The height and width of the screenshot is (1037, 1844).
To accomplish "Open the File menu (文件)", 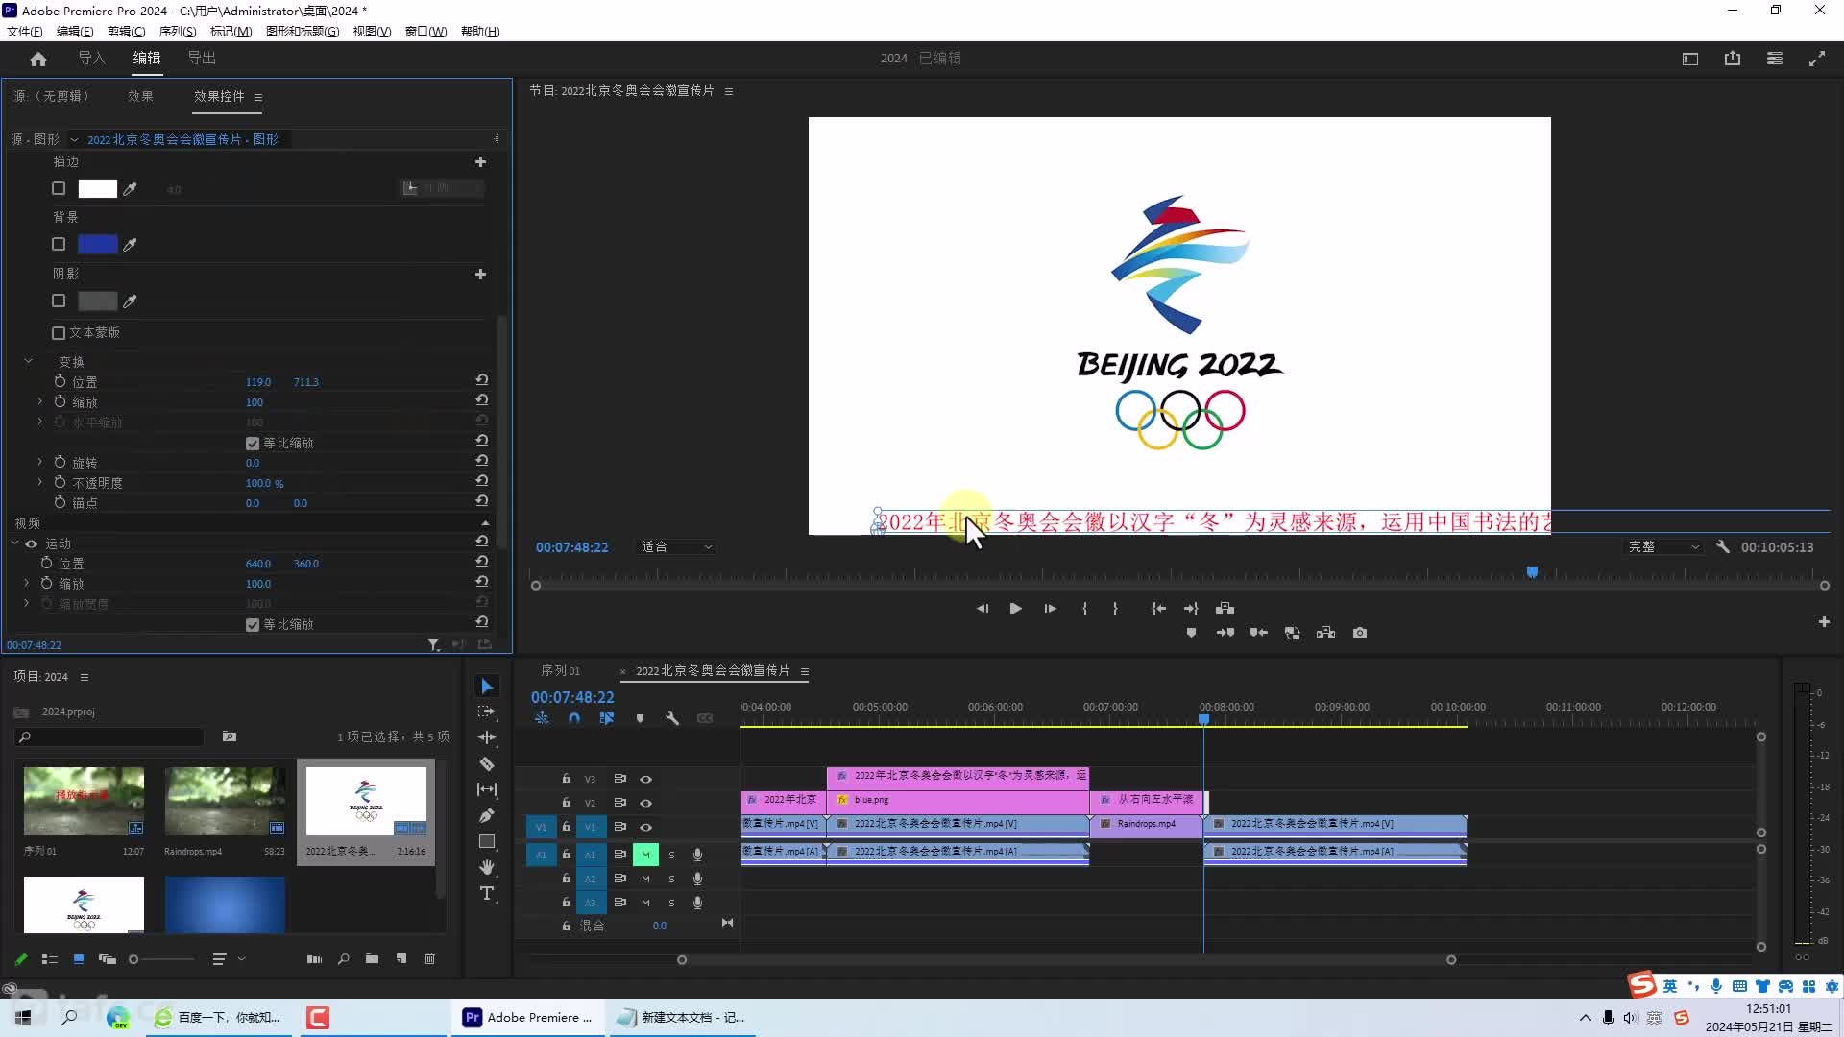I will point(24,31).
